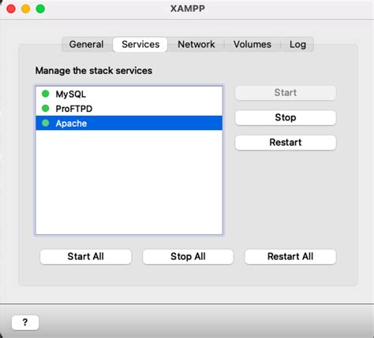This screenshot has width=374, height=338.
Task: Maximize XAMPP window with green button
Action: click(40, 9)
